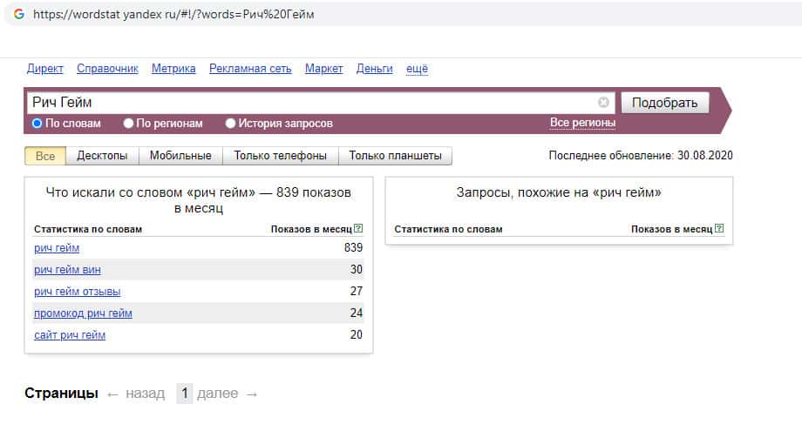The image size is (802, 431).
Task: Expand the "ещё" services menu
Action: (417, 69)
